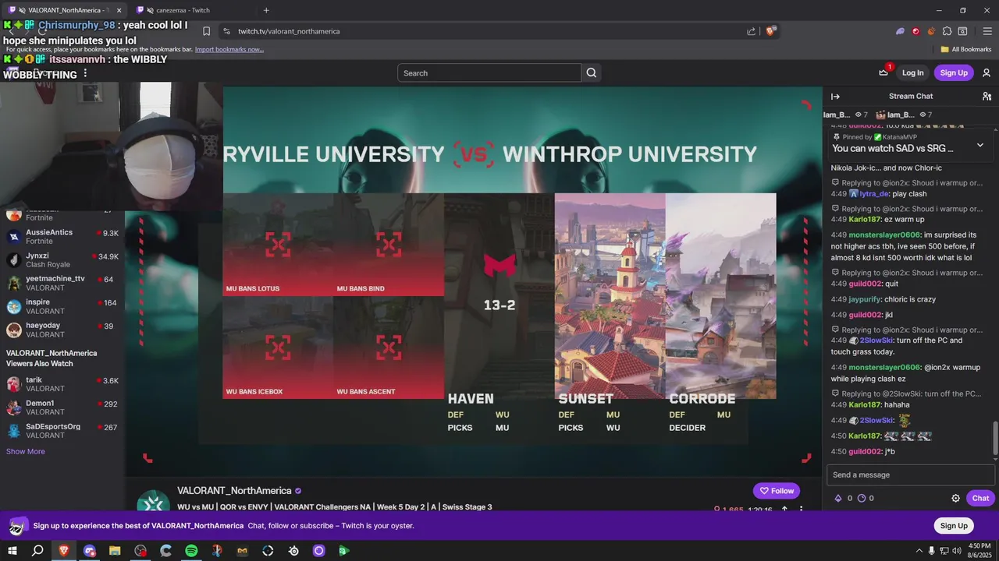
Task: Switch to the canezerraa - Twitch tab
Action: pos(187,10)
